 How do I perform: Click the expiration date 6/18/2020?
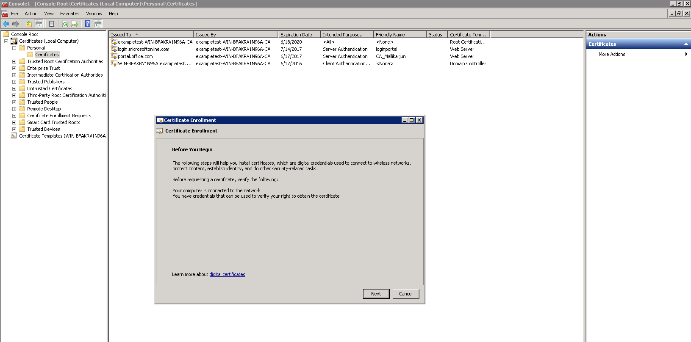[x=291, y=42]
